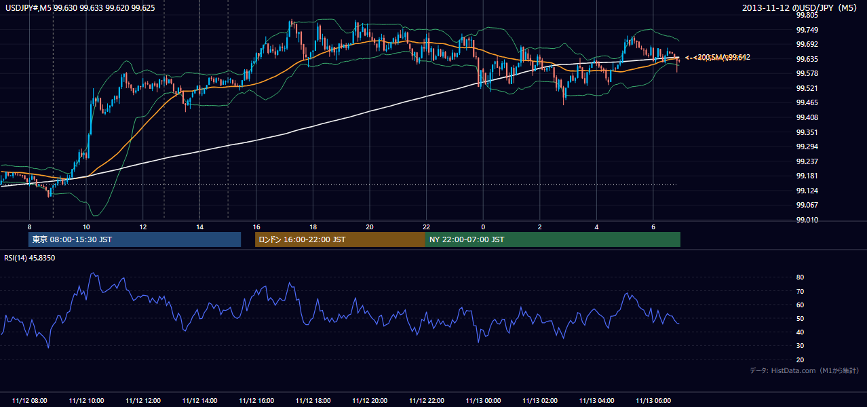Click bottom time label 11/12 08:00
Screen dimensions: 867x407
click(29, 401)
